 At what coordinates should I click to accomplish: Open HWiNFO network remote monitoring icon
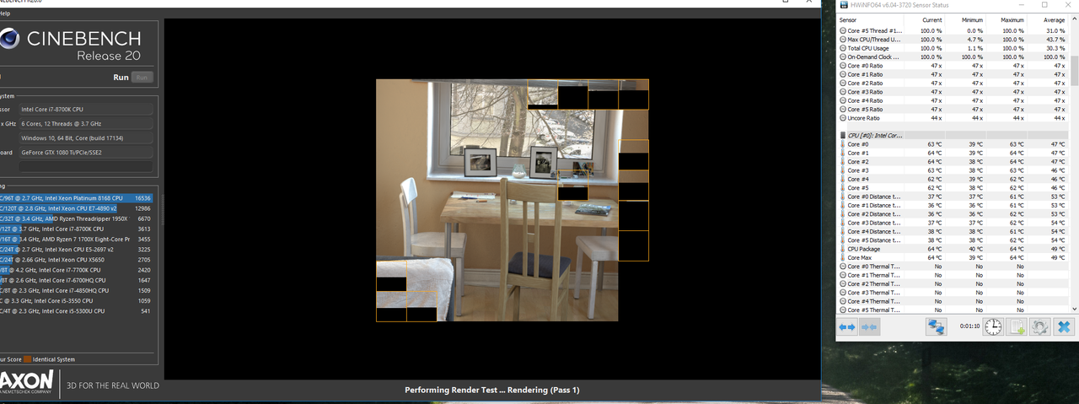pos(936,326)
